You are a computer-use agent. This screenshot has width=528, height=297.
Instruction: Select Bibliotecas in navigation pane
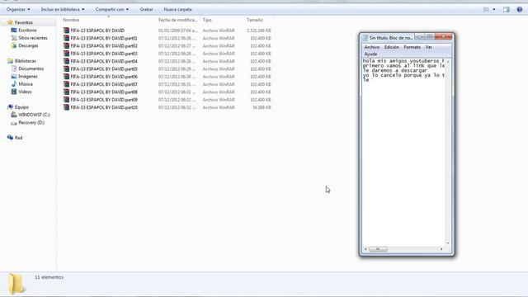(26, 61)
